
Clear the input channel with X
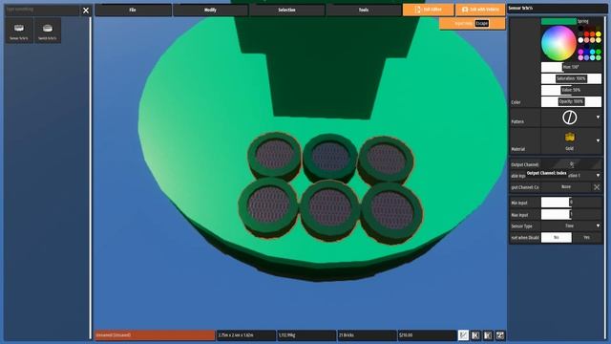click(x=597, y=187)
